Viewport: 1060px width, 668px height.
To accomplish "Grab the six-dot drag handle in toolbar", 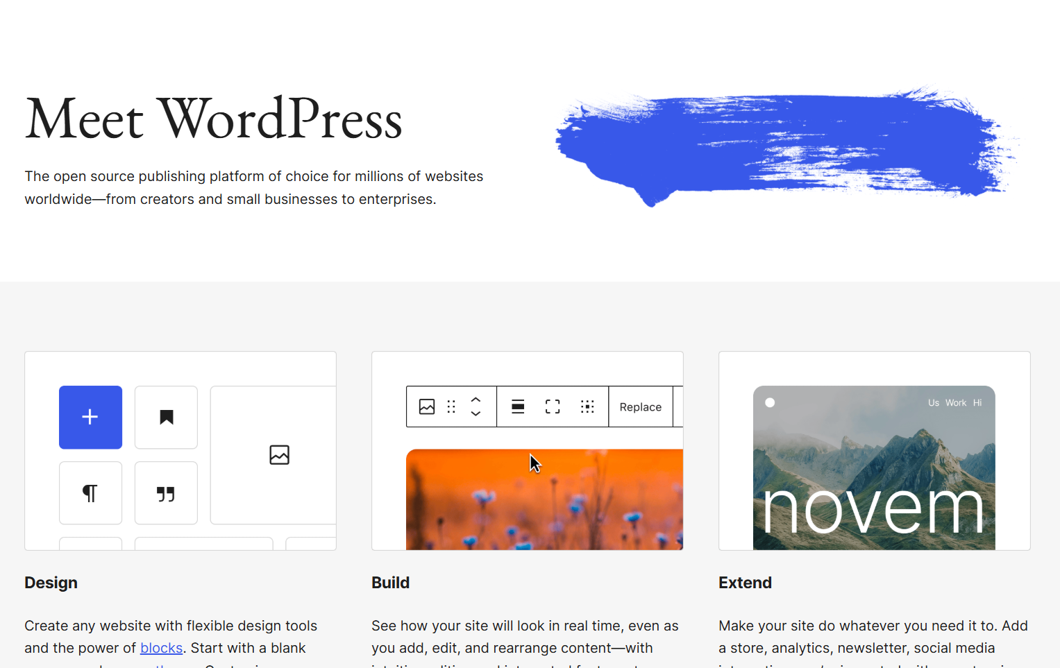I will [451, 406].
